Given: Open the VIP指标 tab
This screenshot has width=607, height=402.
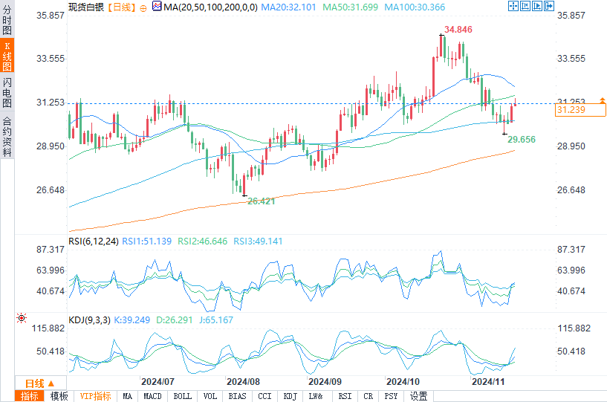Looking at the screenshot, I should click(x=95, y=396).
